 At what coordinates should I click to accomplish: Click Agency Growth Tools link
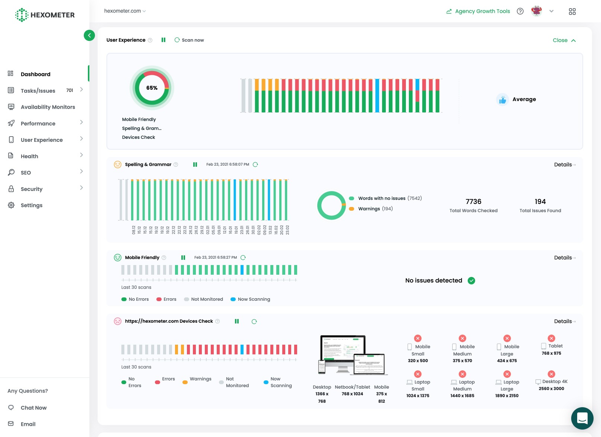click(x=483, y=11)
